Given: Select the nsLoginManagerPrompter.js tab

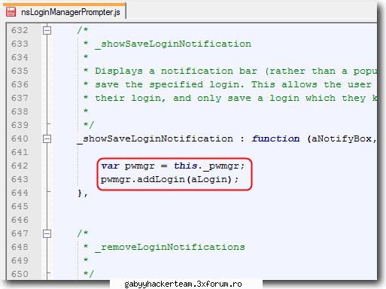Looking at the screenshot, I should click(x=64, y=11).
